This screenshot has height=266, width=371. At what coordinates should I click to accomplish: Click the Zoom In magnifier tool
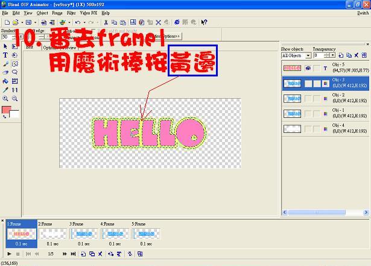coord(5,98)
